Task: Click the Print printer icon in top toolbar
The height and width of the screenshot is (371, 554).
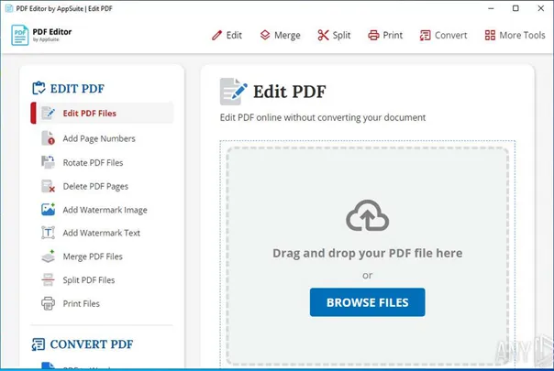Action: point(373,36)
